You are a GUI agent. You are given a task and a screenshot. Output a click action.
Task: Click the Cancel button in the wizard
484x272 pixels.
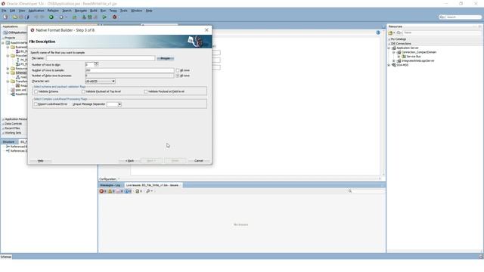[199, 161]
